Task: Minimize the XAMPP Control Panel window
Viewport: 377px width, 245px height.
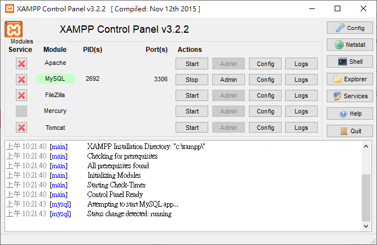Action: pos(312,8)
